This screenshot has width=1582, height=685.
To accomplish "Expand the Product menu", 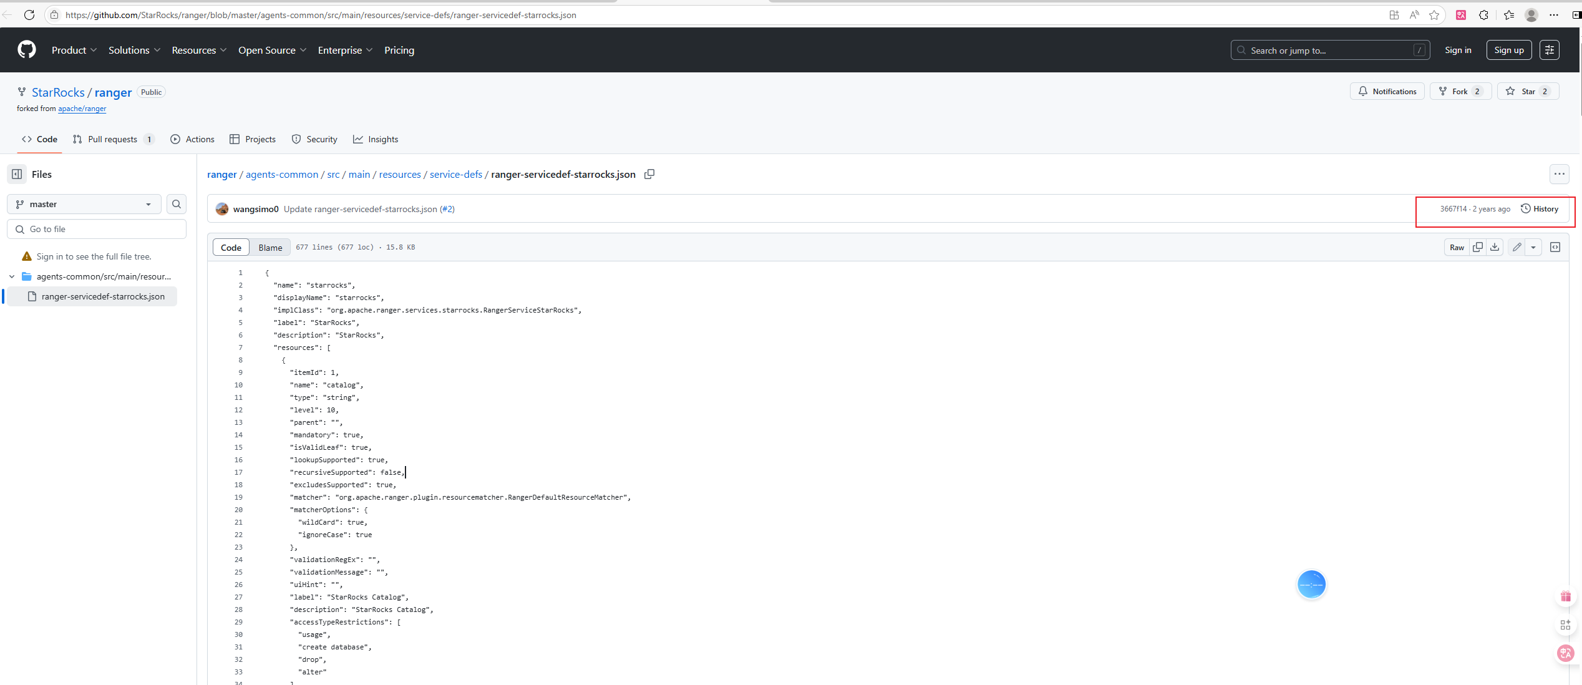I will point(74,50).
